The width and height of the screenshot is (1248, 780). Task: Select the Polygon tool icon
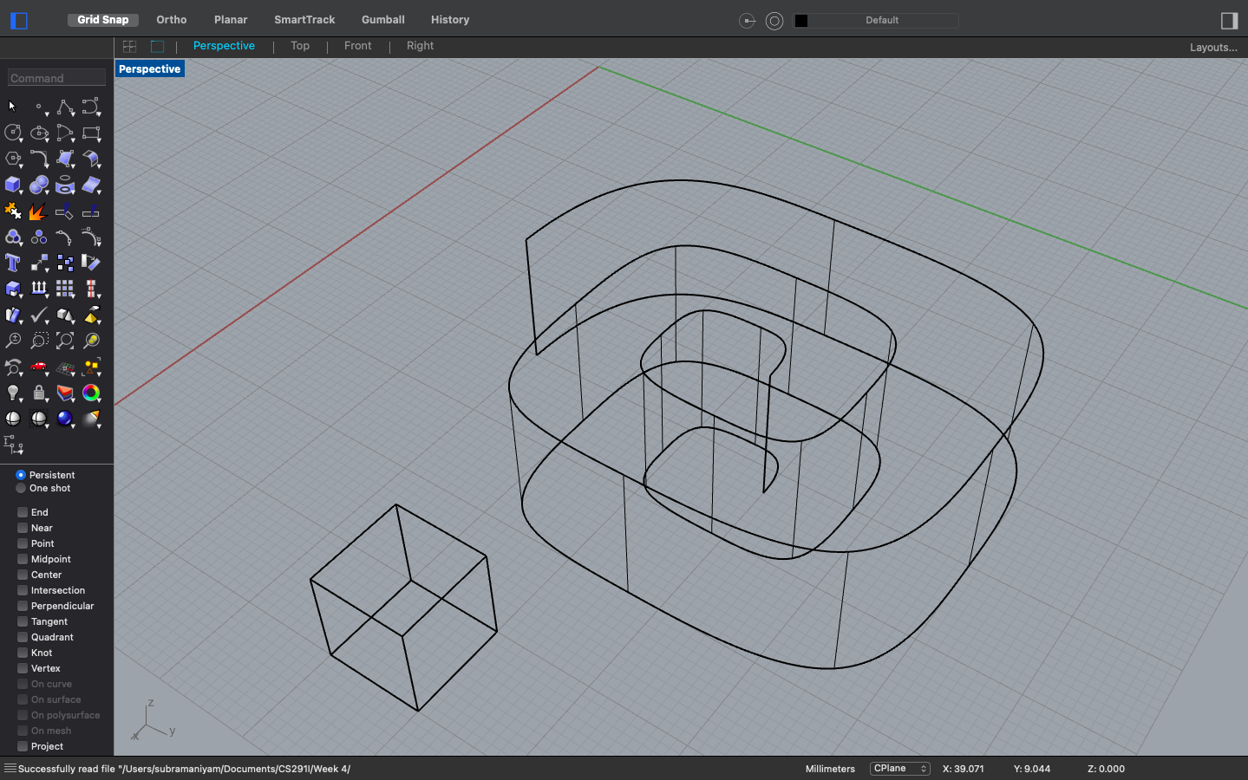(13, 159)
